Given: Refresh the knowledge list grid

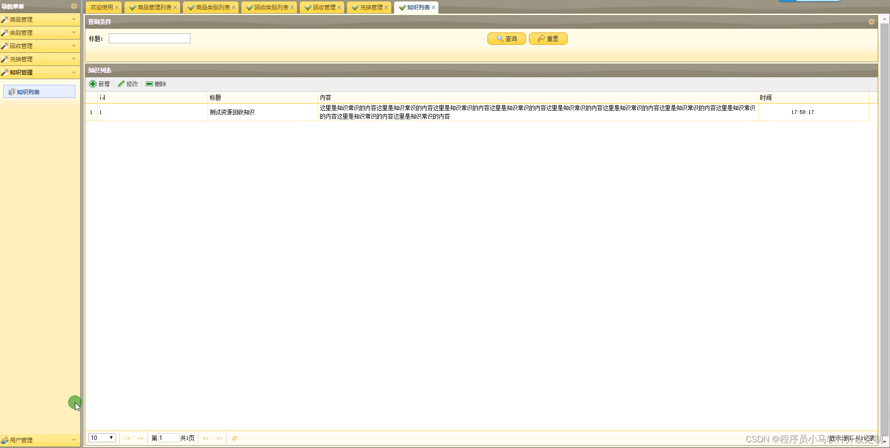Looking at the screenshot, I should (x=234, y=438).
